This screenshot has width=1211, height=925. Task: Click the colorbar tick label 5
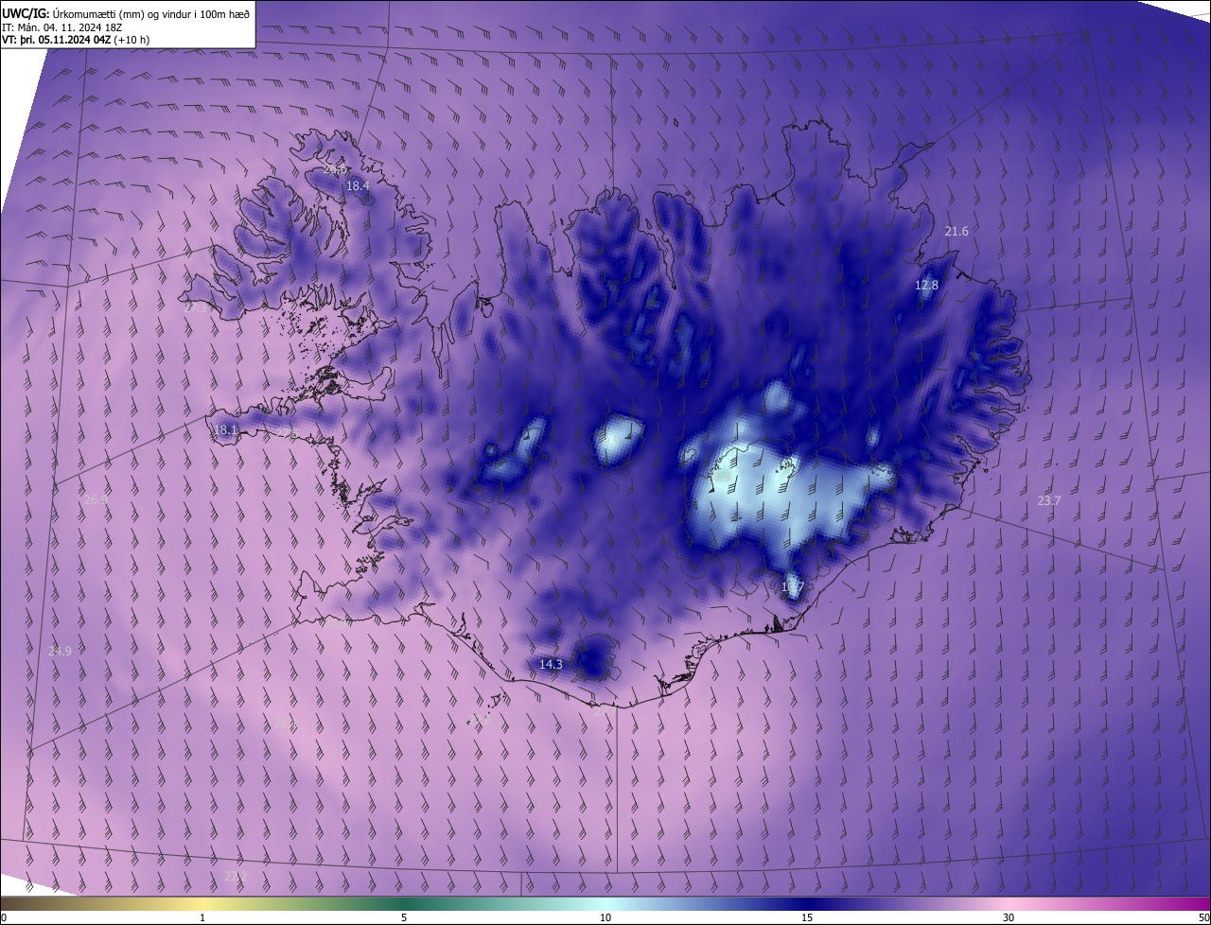coord(404,917)
